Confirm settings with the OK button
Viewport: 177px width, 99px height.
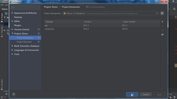pyautogui.click(x=132, y=94)
